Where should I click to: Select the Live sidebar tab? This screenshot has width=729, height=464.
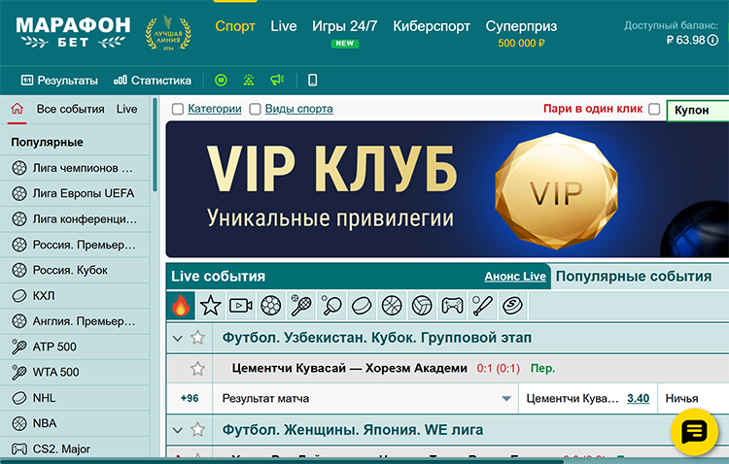(x=127, y=109)
